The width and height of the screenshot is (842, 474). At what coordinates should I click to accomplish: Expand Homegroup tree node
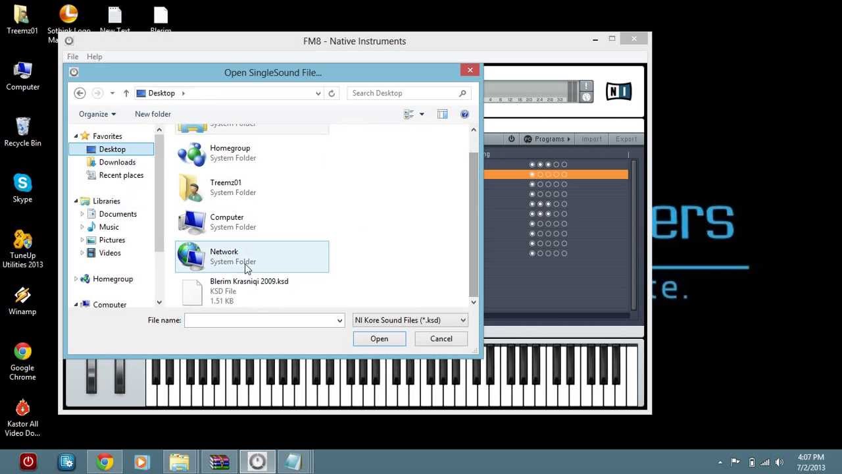(76, 279)
